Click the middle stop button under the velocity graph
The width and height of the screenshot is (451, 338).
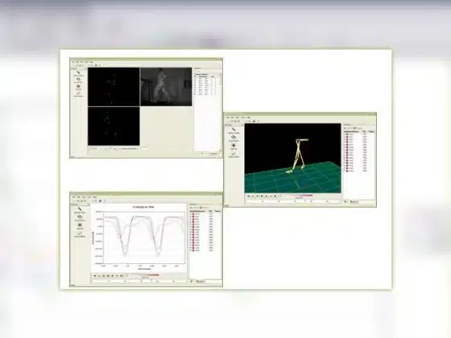pos(108,275)
